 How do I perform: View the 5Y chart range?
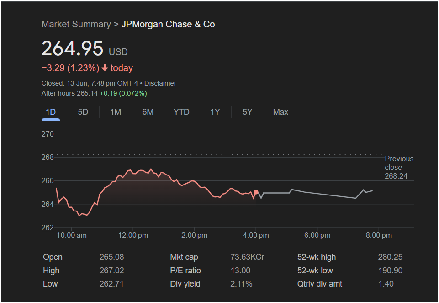pos(248,112)
